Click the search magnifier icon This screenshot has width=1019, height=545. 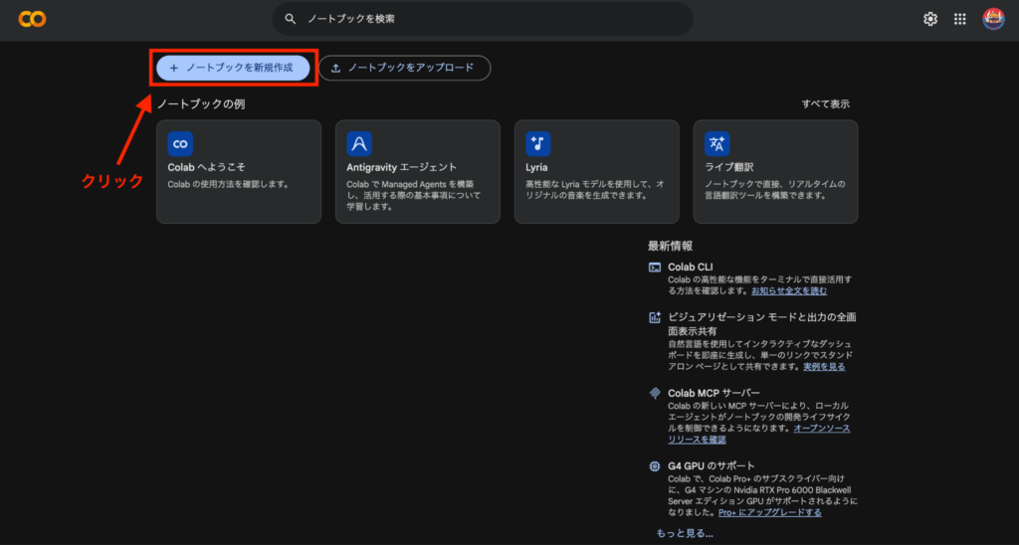[291, 20]
